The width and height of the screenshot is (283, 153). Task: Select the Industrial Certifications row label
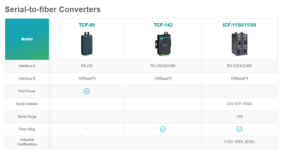tap(27, 142)
